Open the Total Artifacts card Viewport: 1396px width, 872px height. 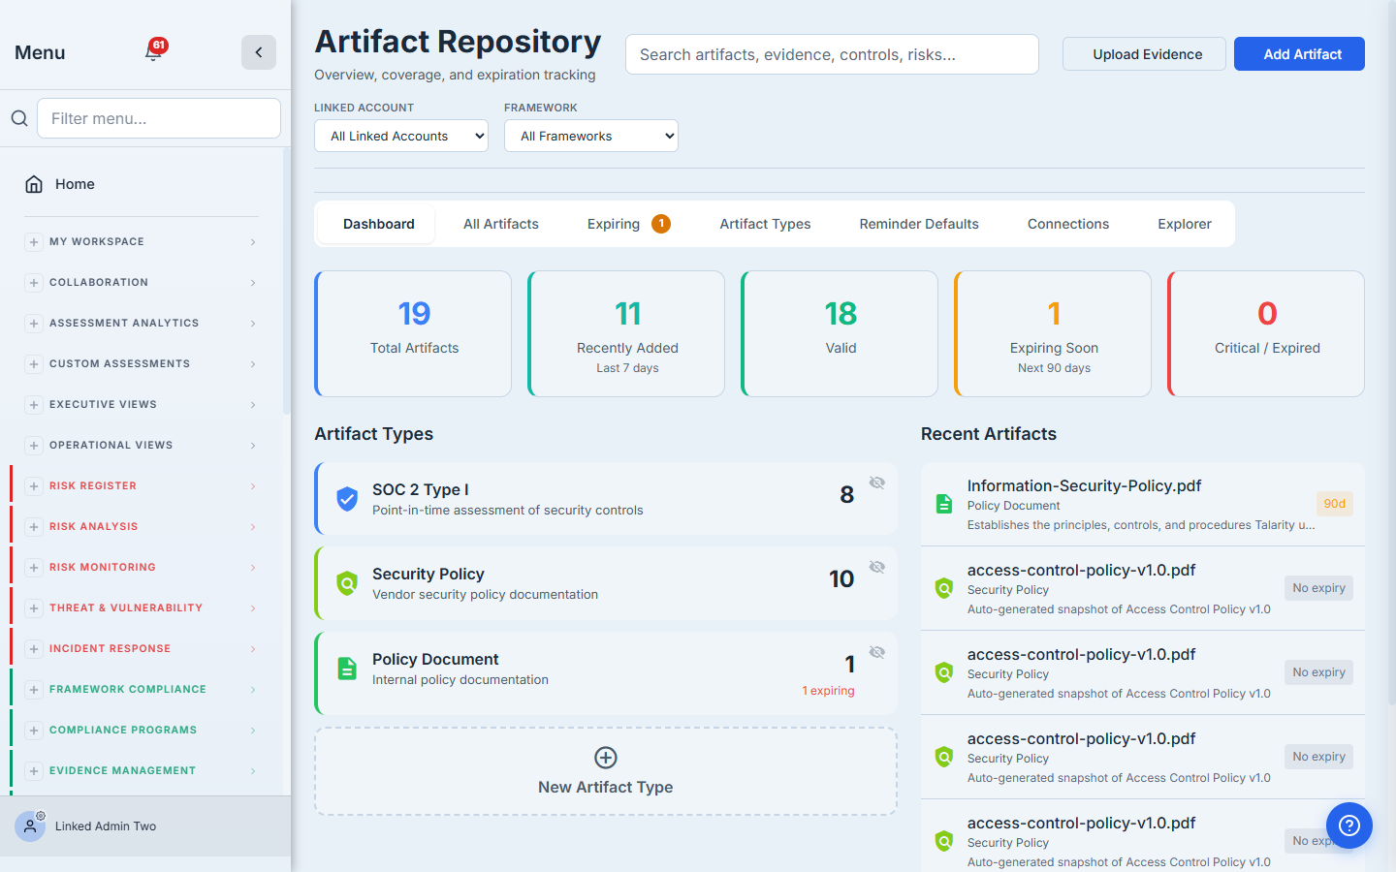pos(413,333)
